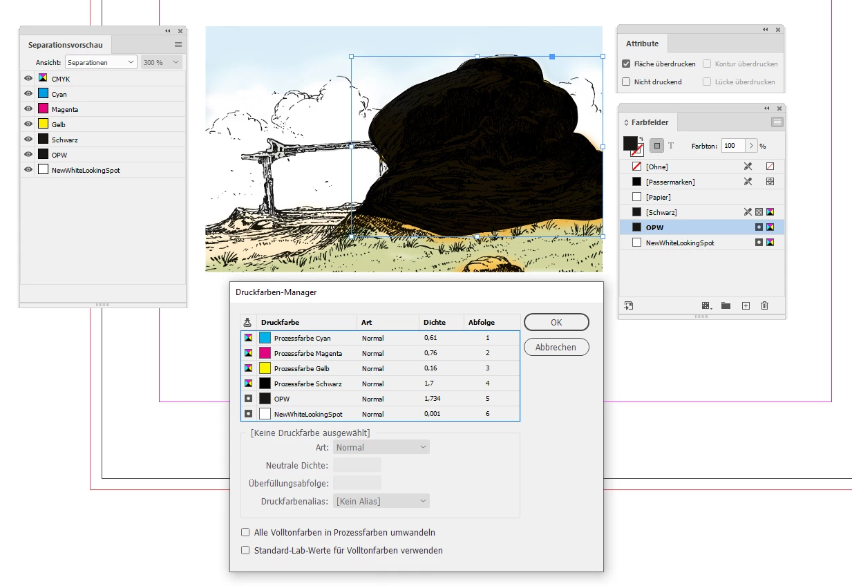Toggle visibility of the Magenta separation
Viewport: 852px width, 586px height.
[28, 109]
